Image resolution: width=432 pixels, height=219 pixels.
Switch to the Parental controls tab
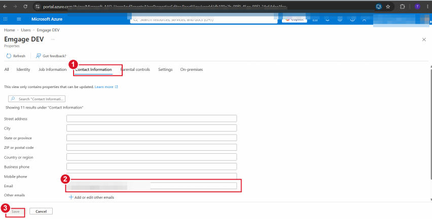(x=135, y=69)
